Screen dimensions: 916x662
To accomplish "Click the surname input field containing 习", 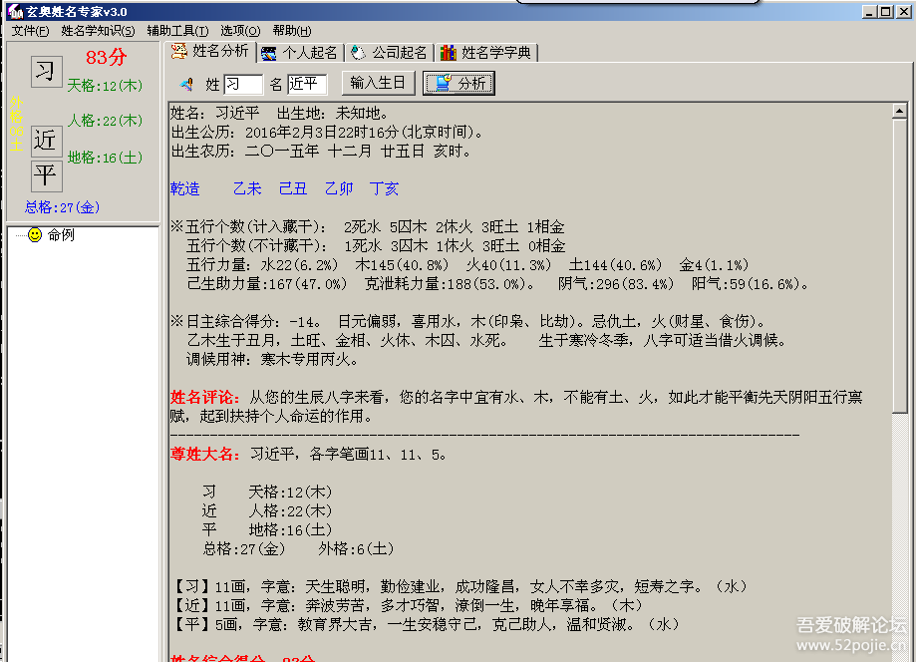I will [x=243, y=85].
